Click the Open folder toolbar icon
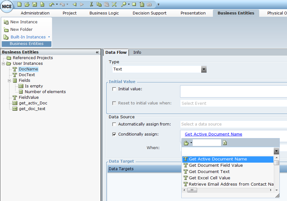 coord(27,4)
